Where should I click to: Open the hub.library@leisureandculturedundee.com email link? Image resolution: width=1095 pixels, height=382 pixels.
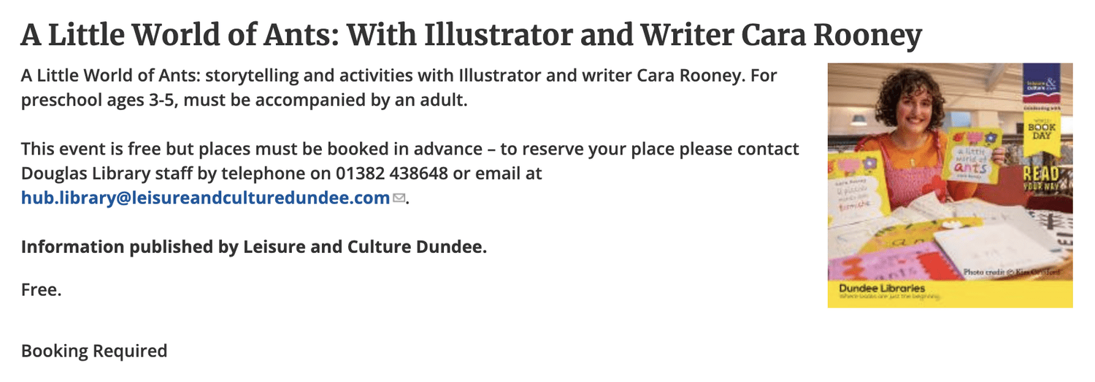[205, 198]
